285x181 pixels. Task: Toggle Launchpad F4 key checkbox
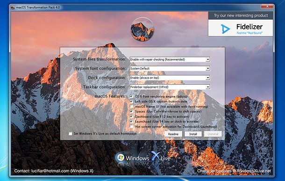point(131,121)
